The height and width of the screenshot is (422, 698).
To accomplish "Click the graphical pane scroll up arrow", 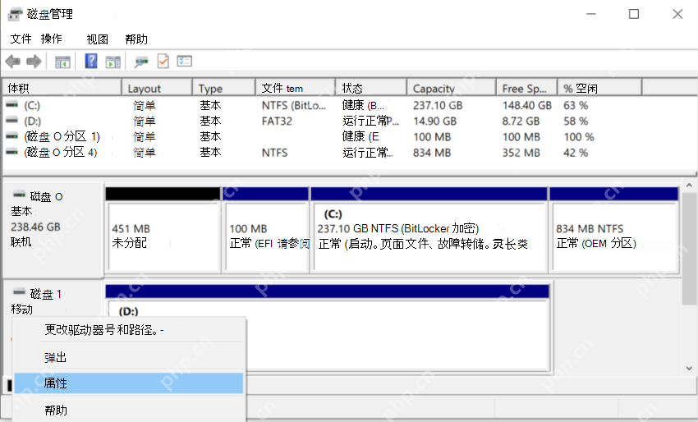I will click(x=689, y=186).
